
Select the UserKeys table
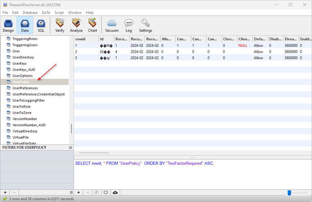pos(19,64)
